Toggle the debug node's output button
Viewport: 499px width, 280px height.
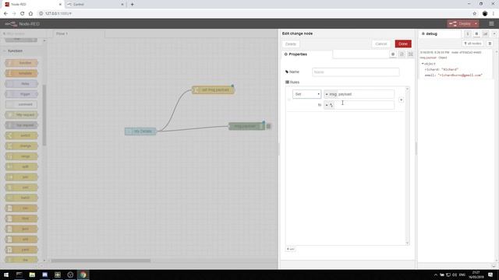pos(268,126)
